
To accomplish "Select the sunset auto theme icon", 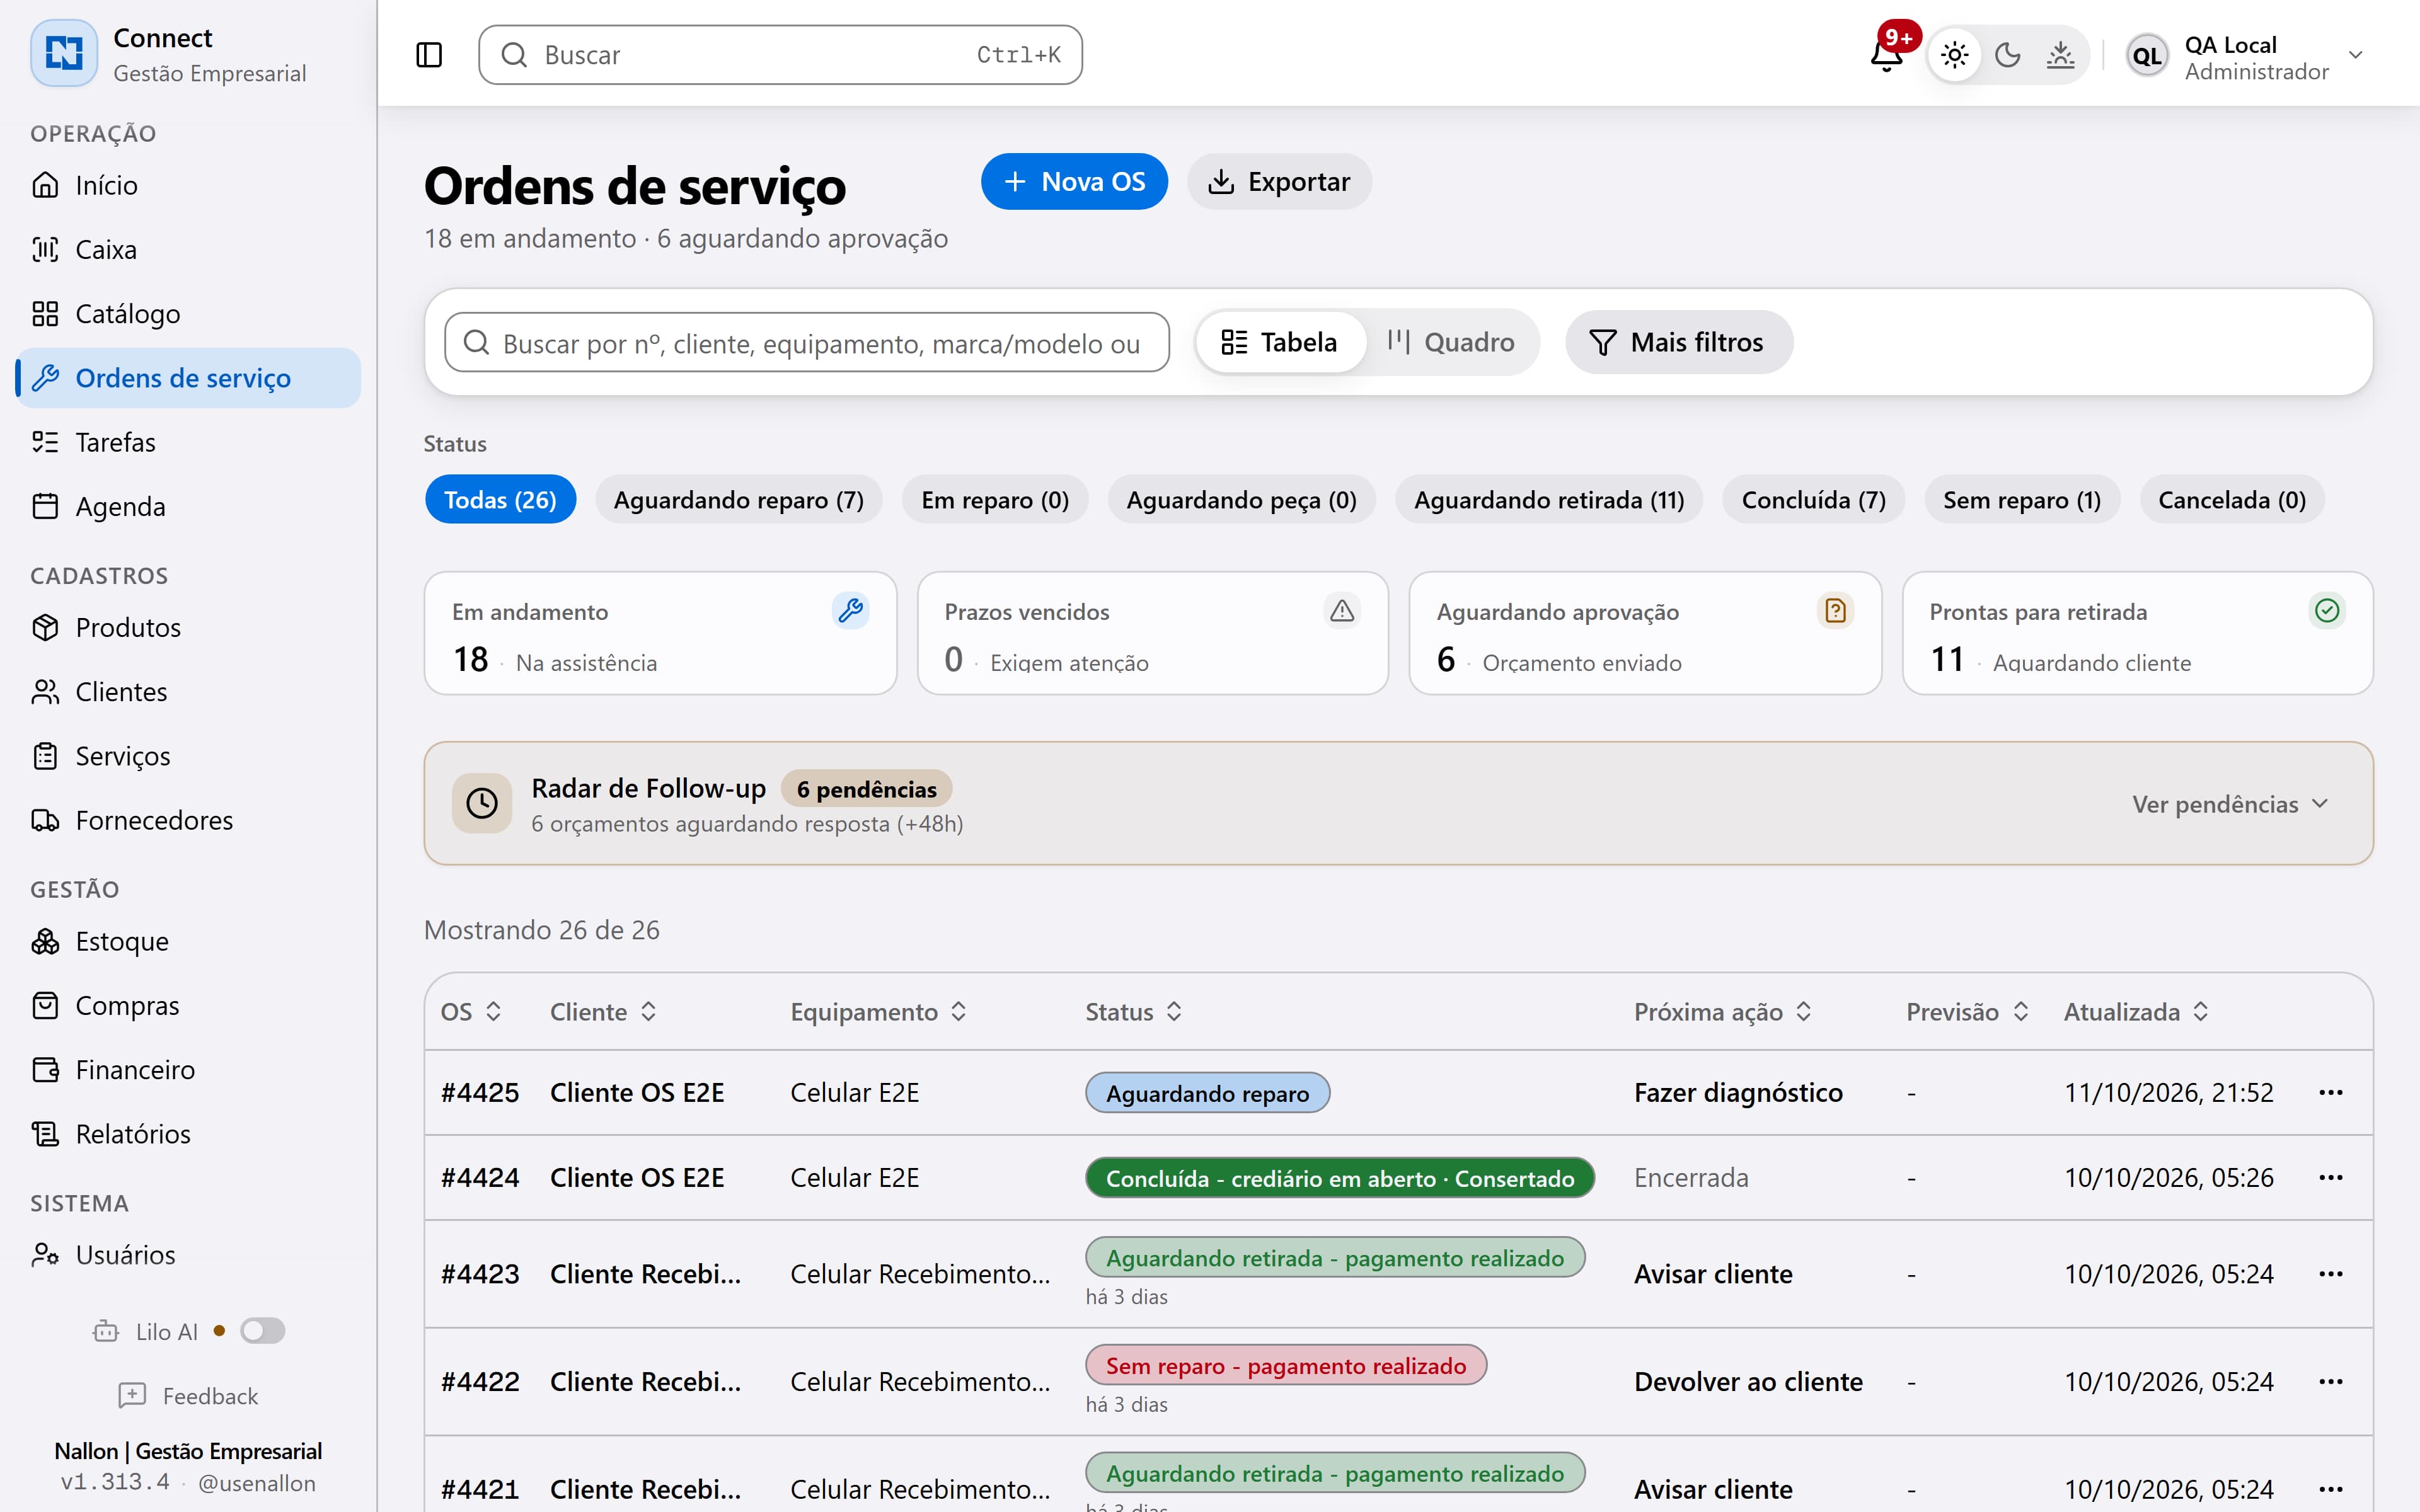I will pos(2060,55).
